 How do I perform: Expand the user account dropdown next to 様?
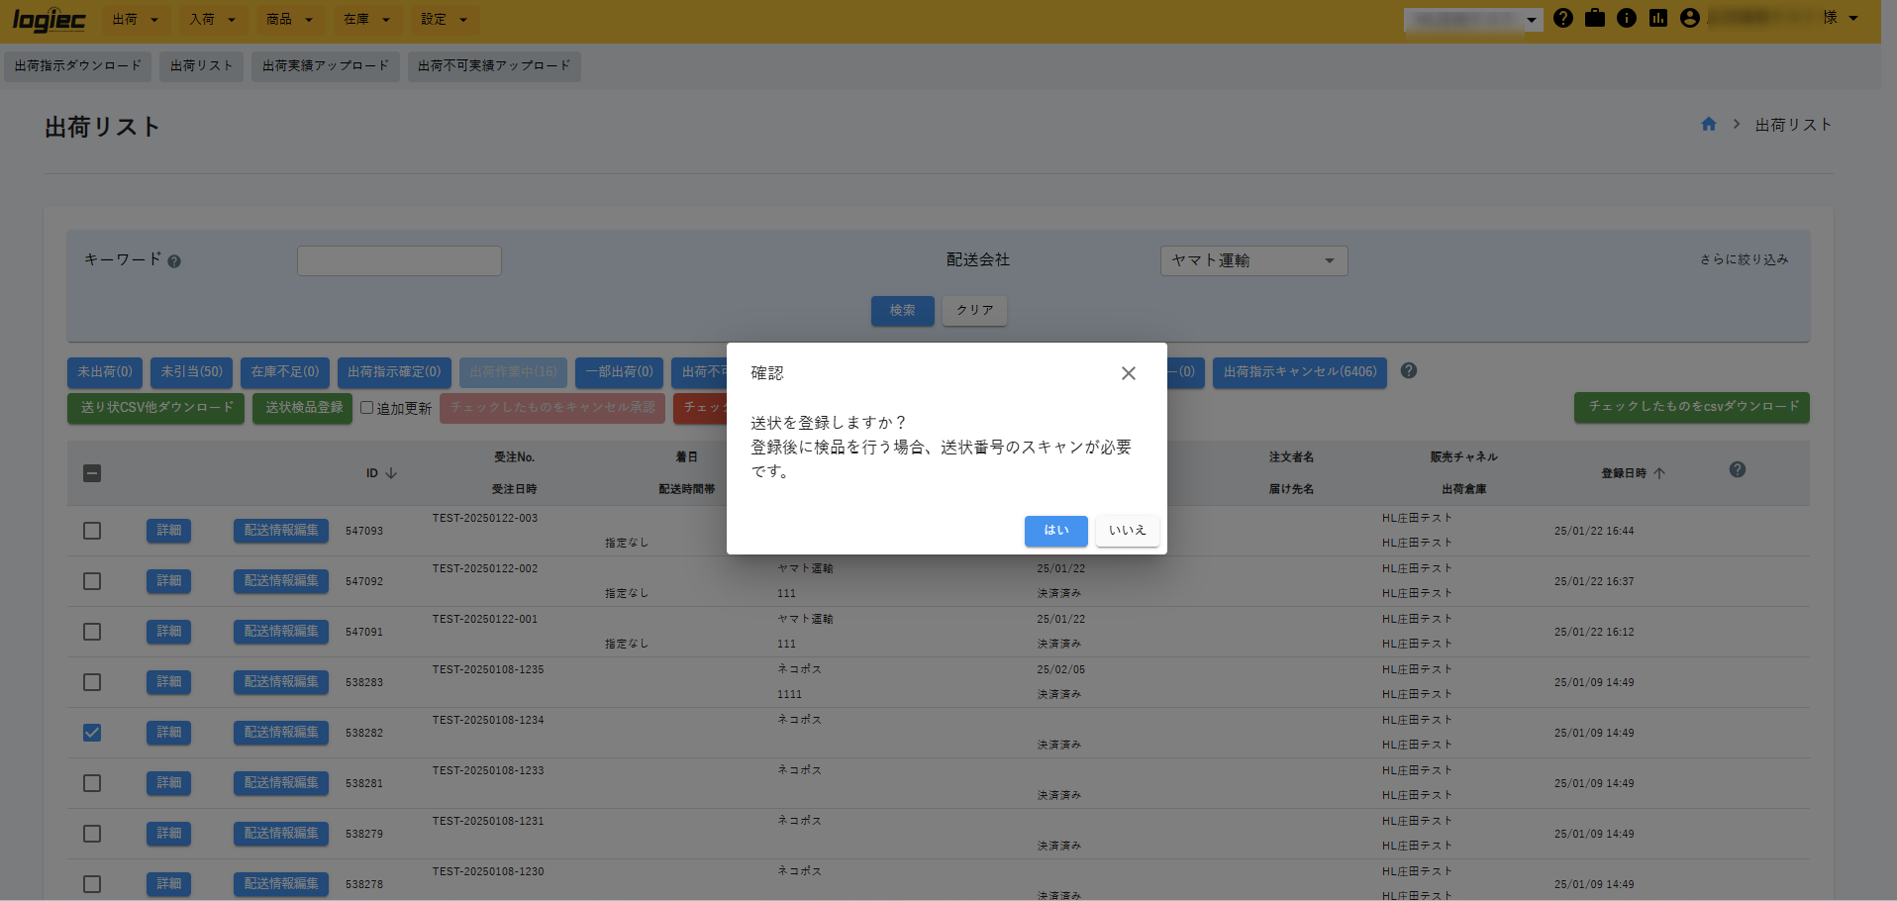[1854, 18]
